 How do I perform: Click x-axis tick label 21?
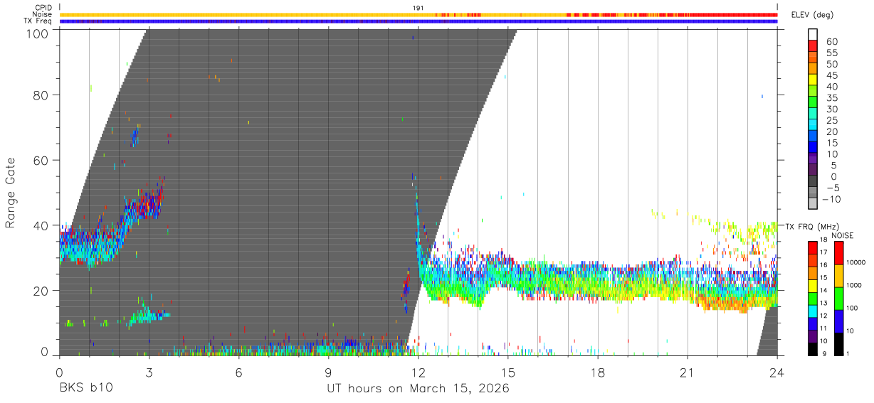pos(687,373)
